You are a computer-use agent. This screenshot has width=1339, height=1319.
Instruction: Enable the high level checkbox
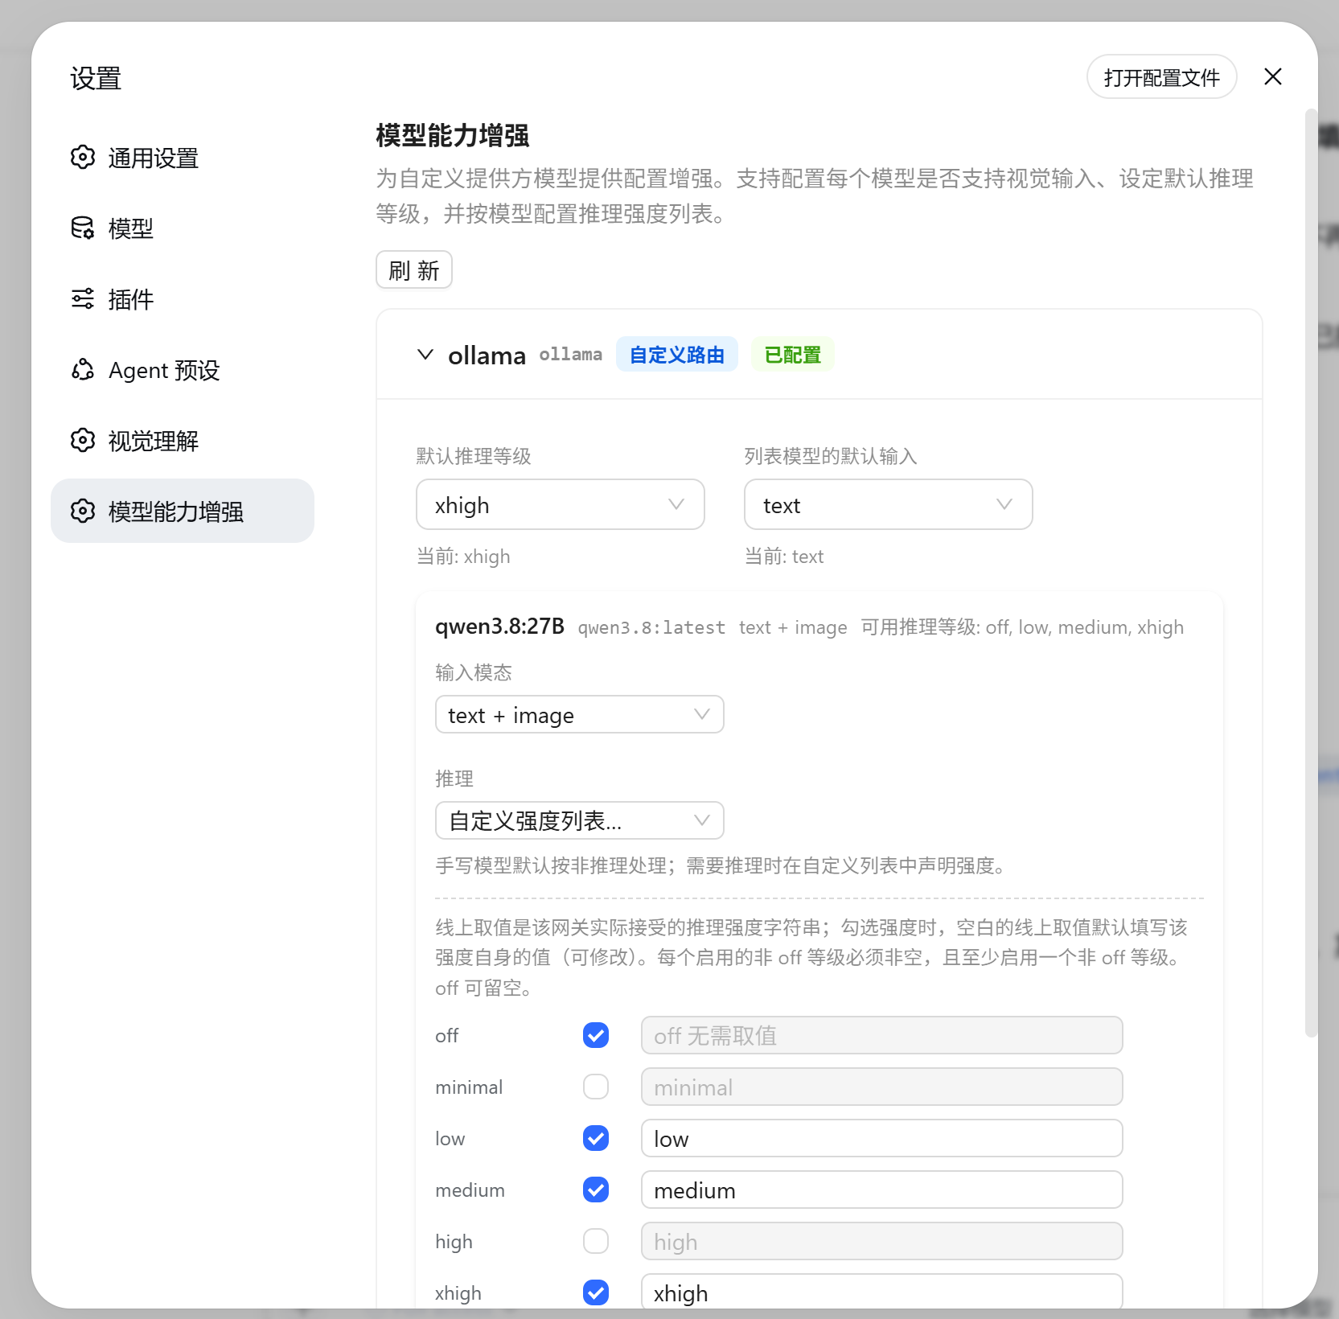(x=596, y=1241)
